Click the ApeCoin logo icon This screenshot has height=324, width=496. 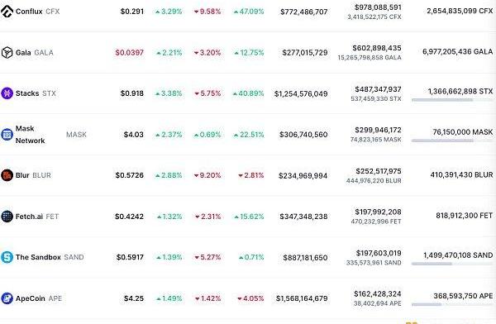pyautogui.click(x=7, y=298)
